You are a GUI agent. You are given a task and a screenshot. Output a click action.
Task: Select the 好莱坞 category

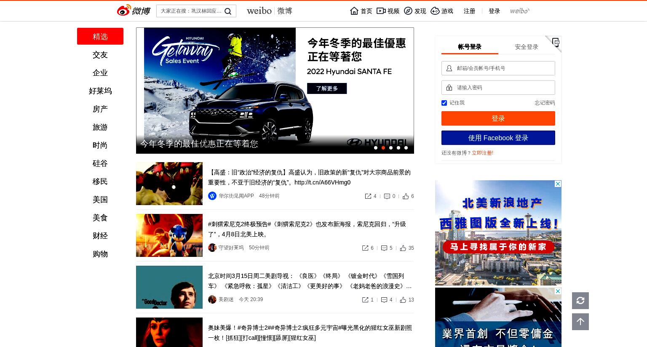100,91
